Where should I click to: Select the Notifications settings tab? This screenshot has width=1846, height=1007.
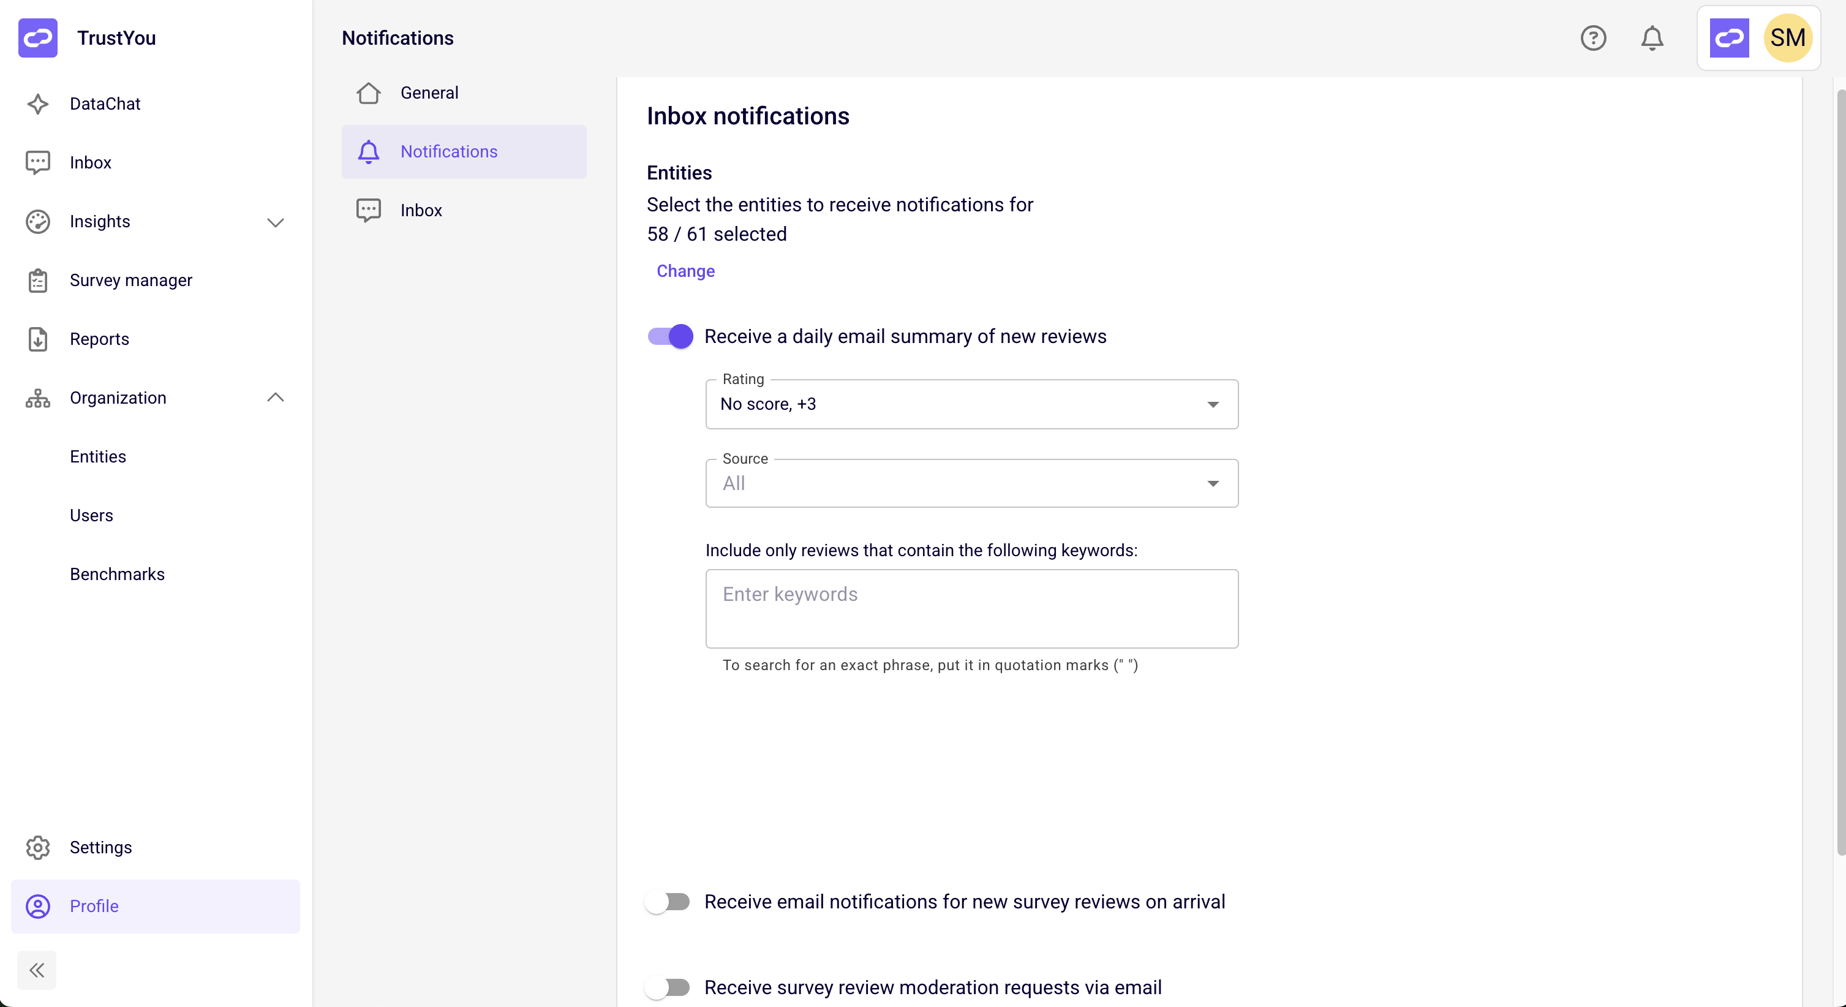(464, 151)
